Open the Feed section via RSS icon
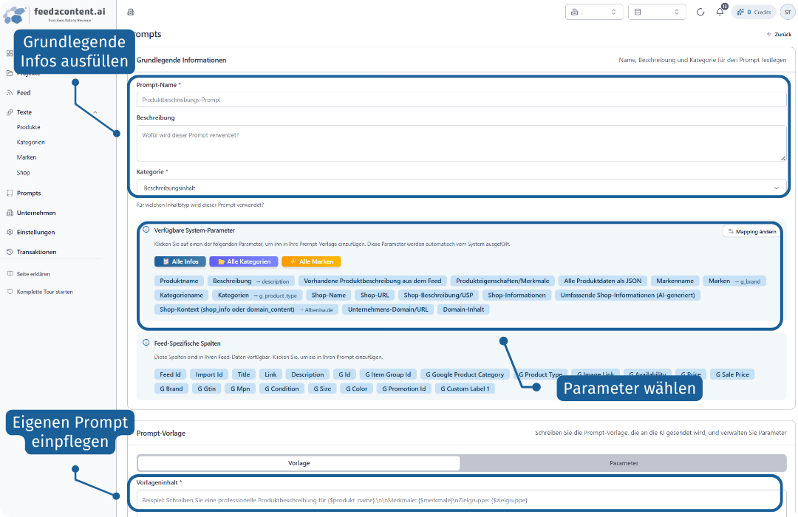This screenshot has height=517, width=798. coord(10,93)
